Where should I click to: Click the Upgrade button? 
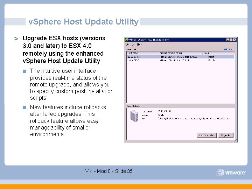click(x=226, y=135)
